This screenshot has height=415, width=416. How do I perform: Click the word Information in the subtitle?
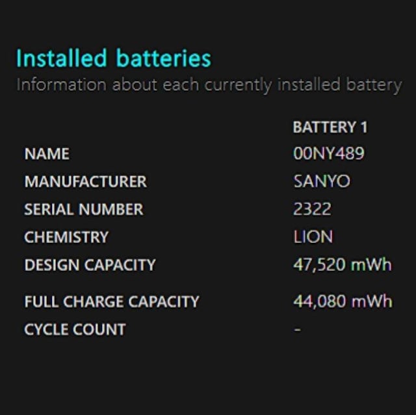click(62, 85)
